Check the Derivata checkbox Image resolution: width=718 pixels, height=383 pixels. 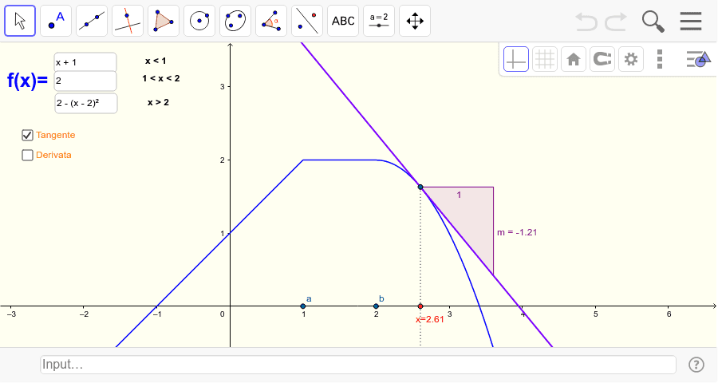pyautogui.click(x=27, y=156)
